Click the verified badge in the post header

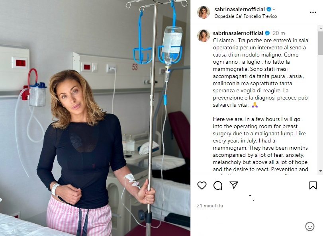tap(269, 9)
